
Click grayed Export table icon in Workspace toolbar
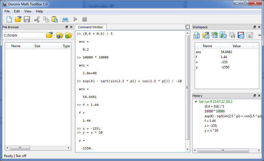coord(250,35)
